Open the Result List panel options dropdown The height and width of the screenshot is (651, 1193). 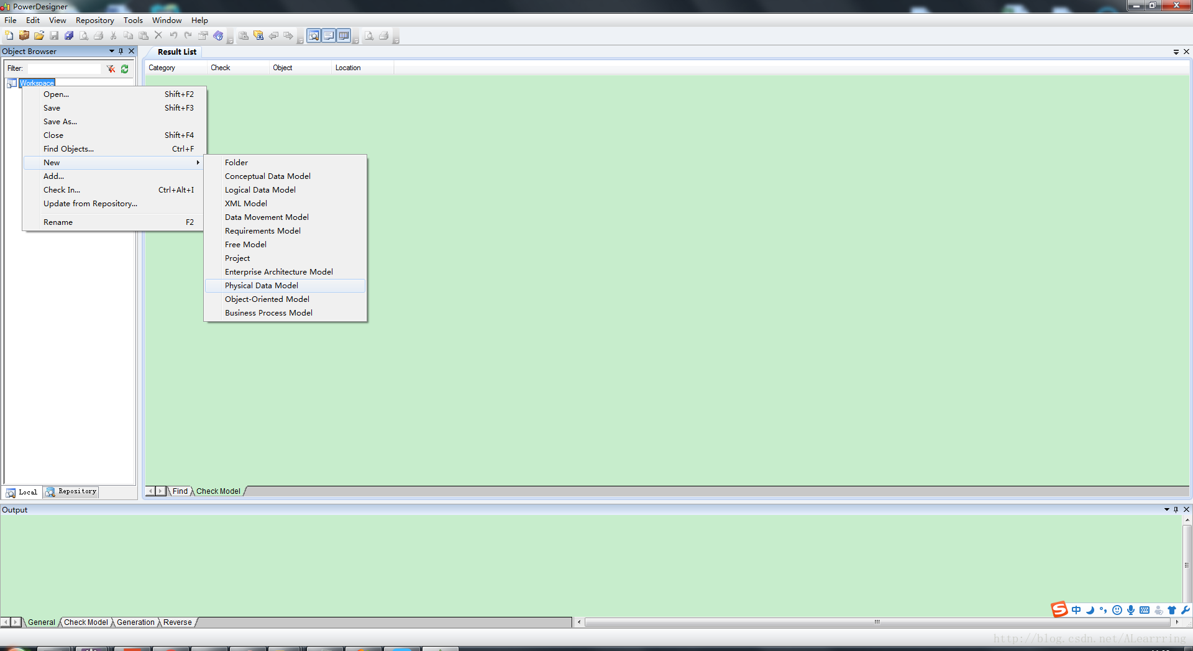coord(1176,52)
